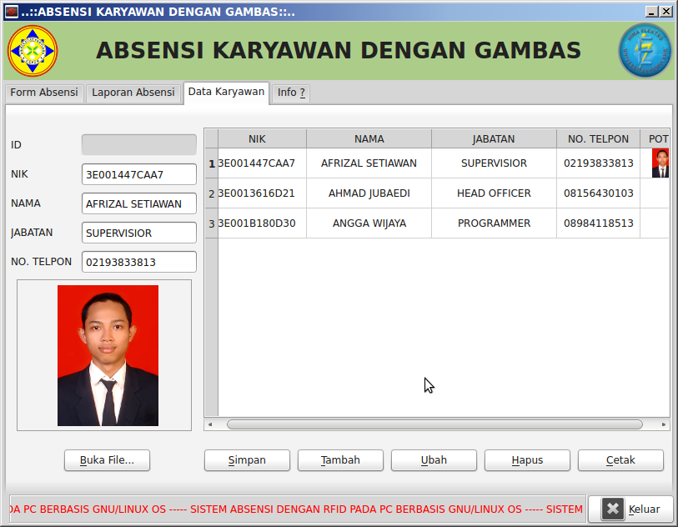Click the scrolling red marquee text

[x=298, y=509]
